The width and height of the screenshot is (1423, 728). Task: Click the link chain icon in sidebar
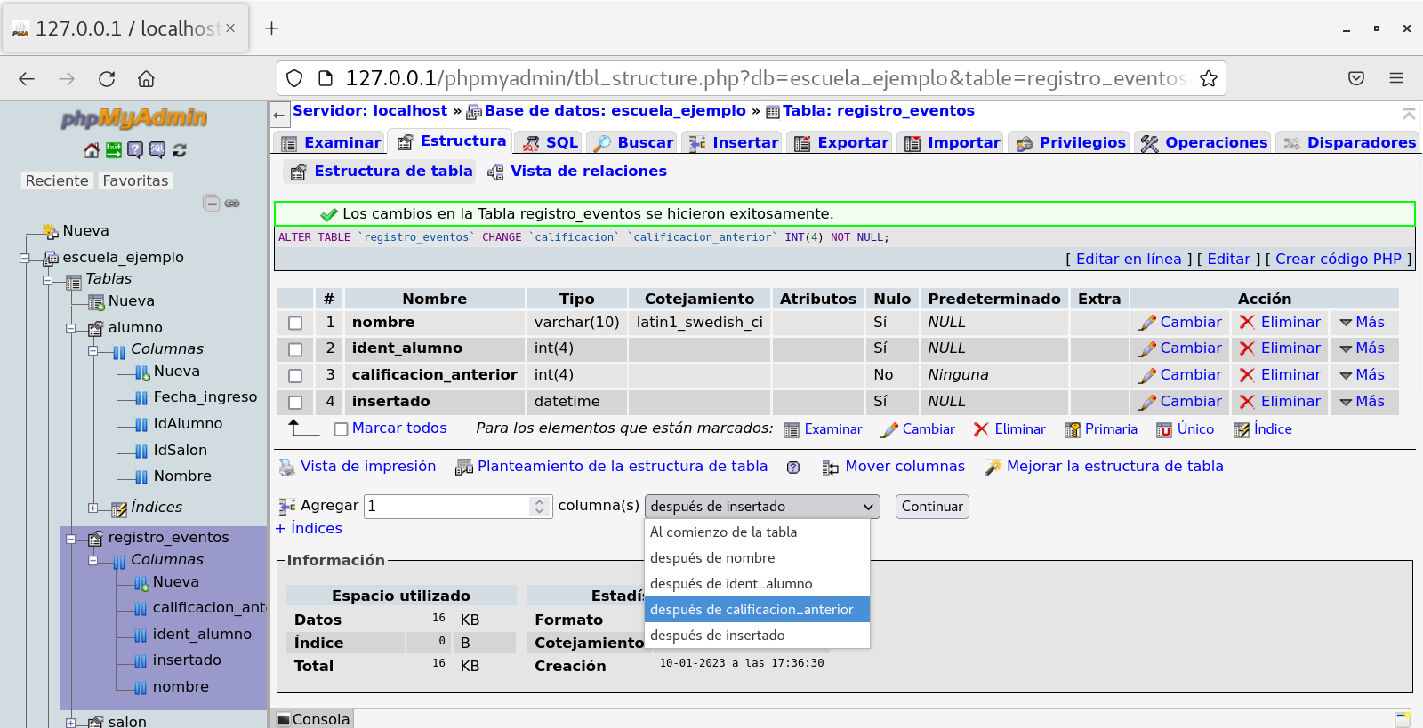point(232,204)
